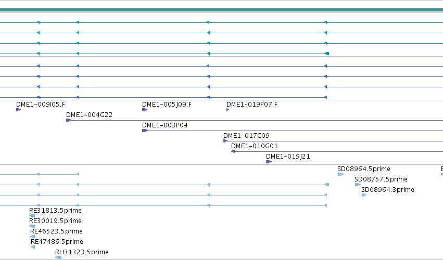Select the DME1-010G01 label
The image size is (443, 260).
tap(254, 146)
